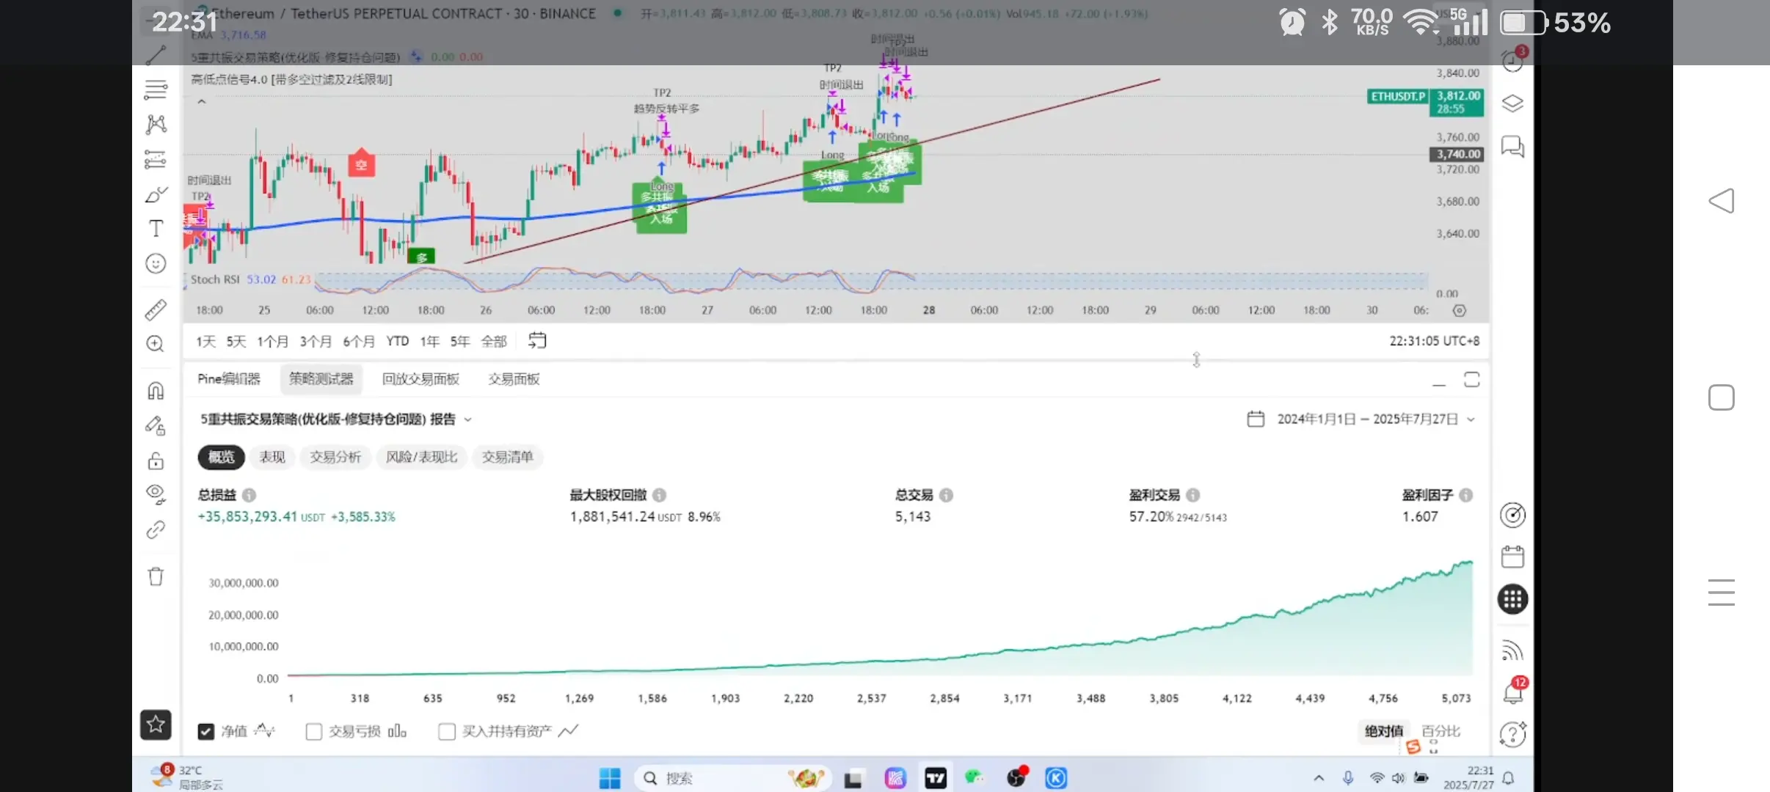Toggle the 净值 equity checkbox
1770x792 pixels.
tap(206, 731)
